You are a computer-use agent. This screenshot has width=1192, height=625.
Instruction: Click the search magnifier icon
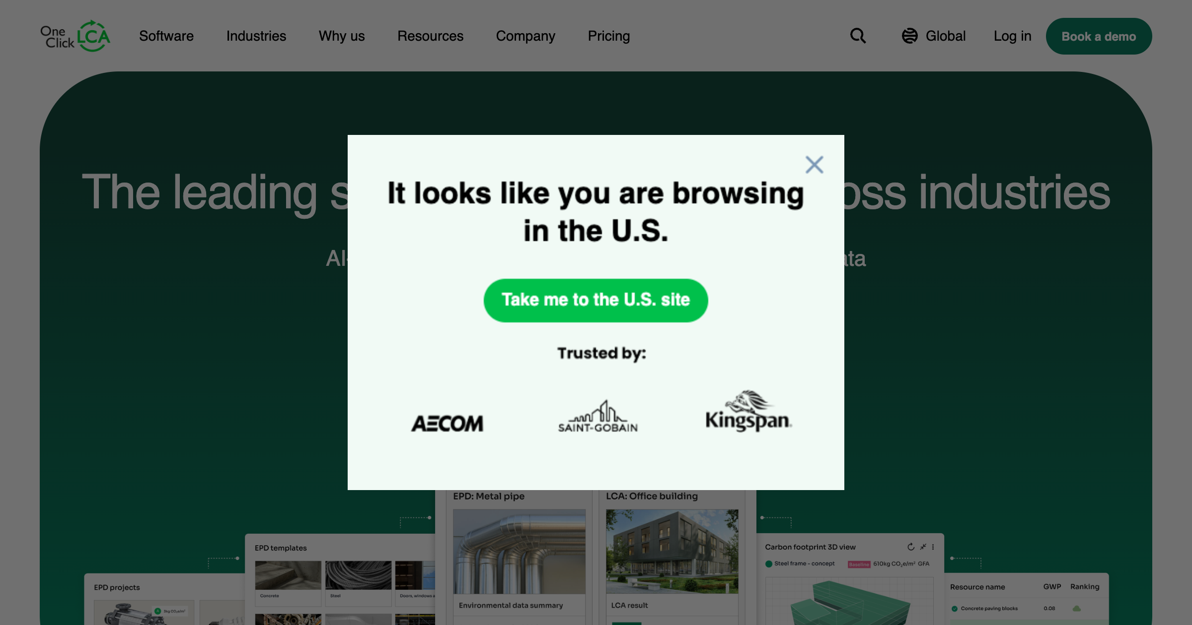pyautogui.click(x=858, y=36)
